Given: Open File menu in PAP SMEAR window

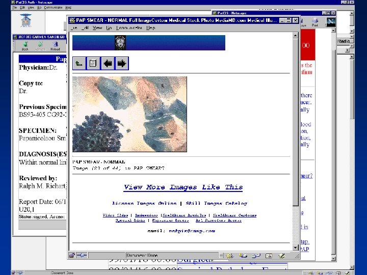Looking at the screenshot, I should tap(74, 28).
